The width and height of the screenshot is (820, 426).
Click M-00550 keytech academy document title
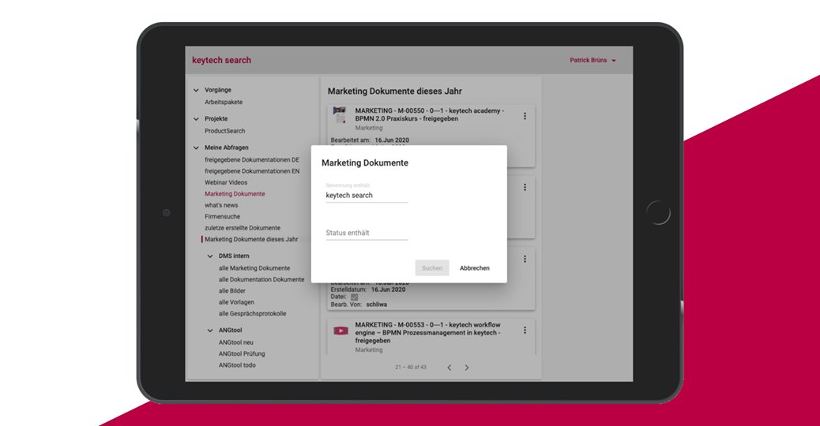click(x=429, y=114)
